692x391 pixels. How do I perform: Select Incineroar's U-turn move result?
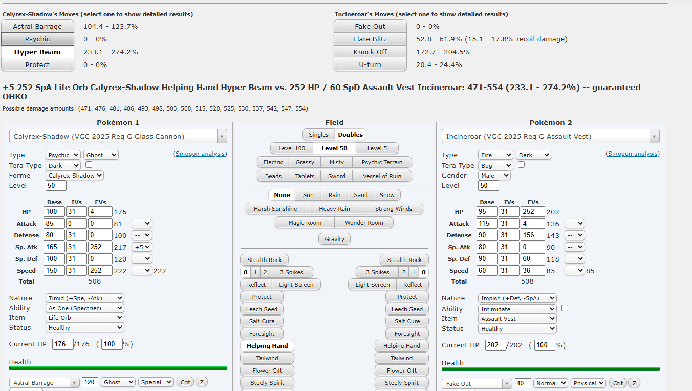(370, 64)
